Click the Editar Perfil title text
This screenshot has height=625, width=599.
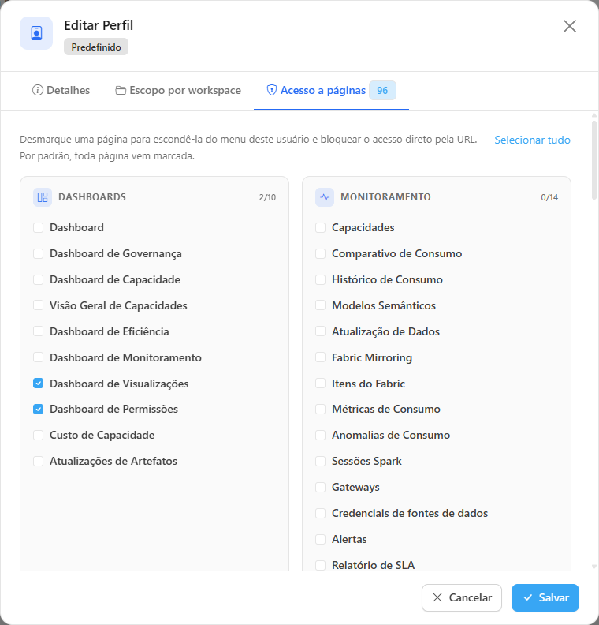[x=99, y=25]
